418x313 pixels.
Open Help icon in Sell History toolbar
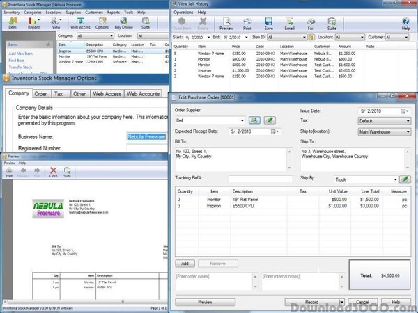[x=405, y=24]
